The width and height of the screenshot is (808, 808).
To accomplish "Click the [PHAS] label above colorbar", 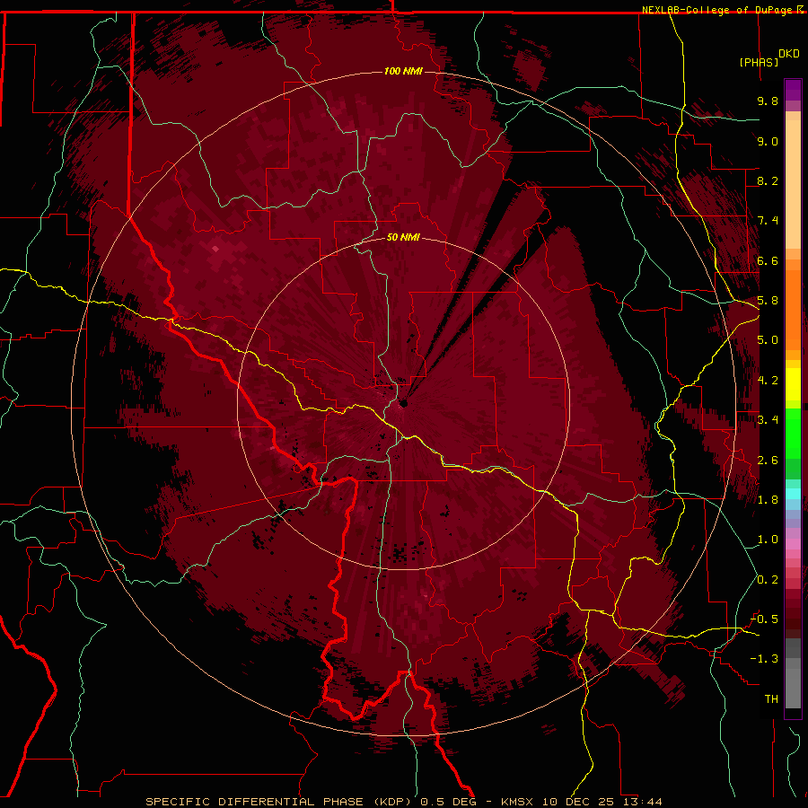I will point(759,62).
